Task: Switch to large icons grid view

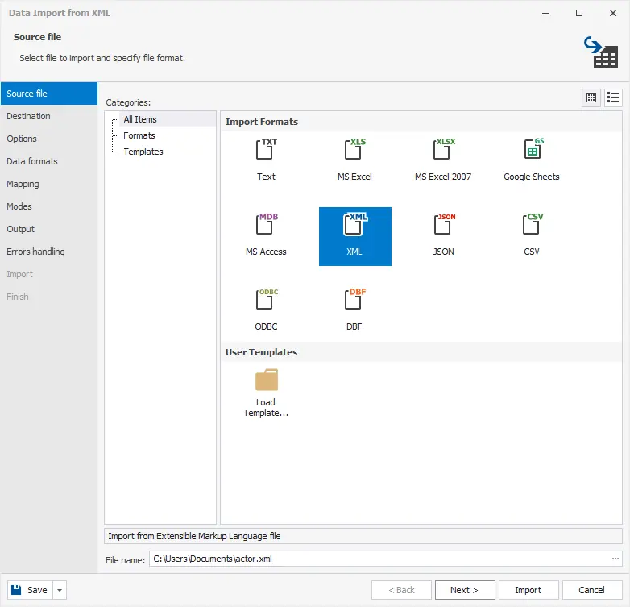Action: 591,98
